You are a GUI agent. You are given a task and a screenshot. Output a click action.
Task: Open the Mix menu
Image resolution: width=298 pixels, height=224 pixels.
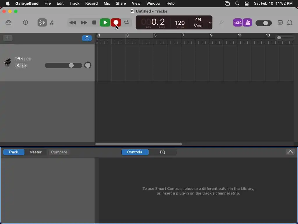tap(107, 3)
